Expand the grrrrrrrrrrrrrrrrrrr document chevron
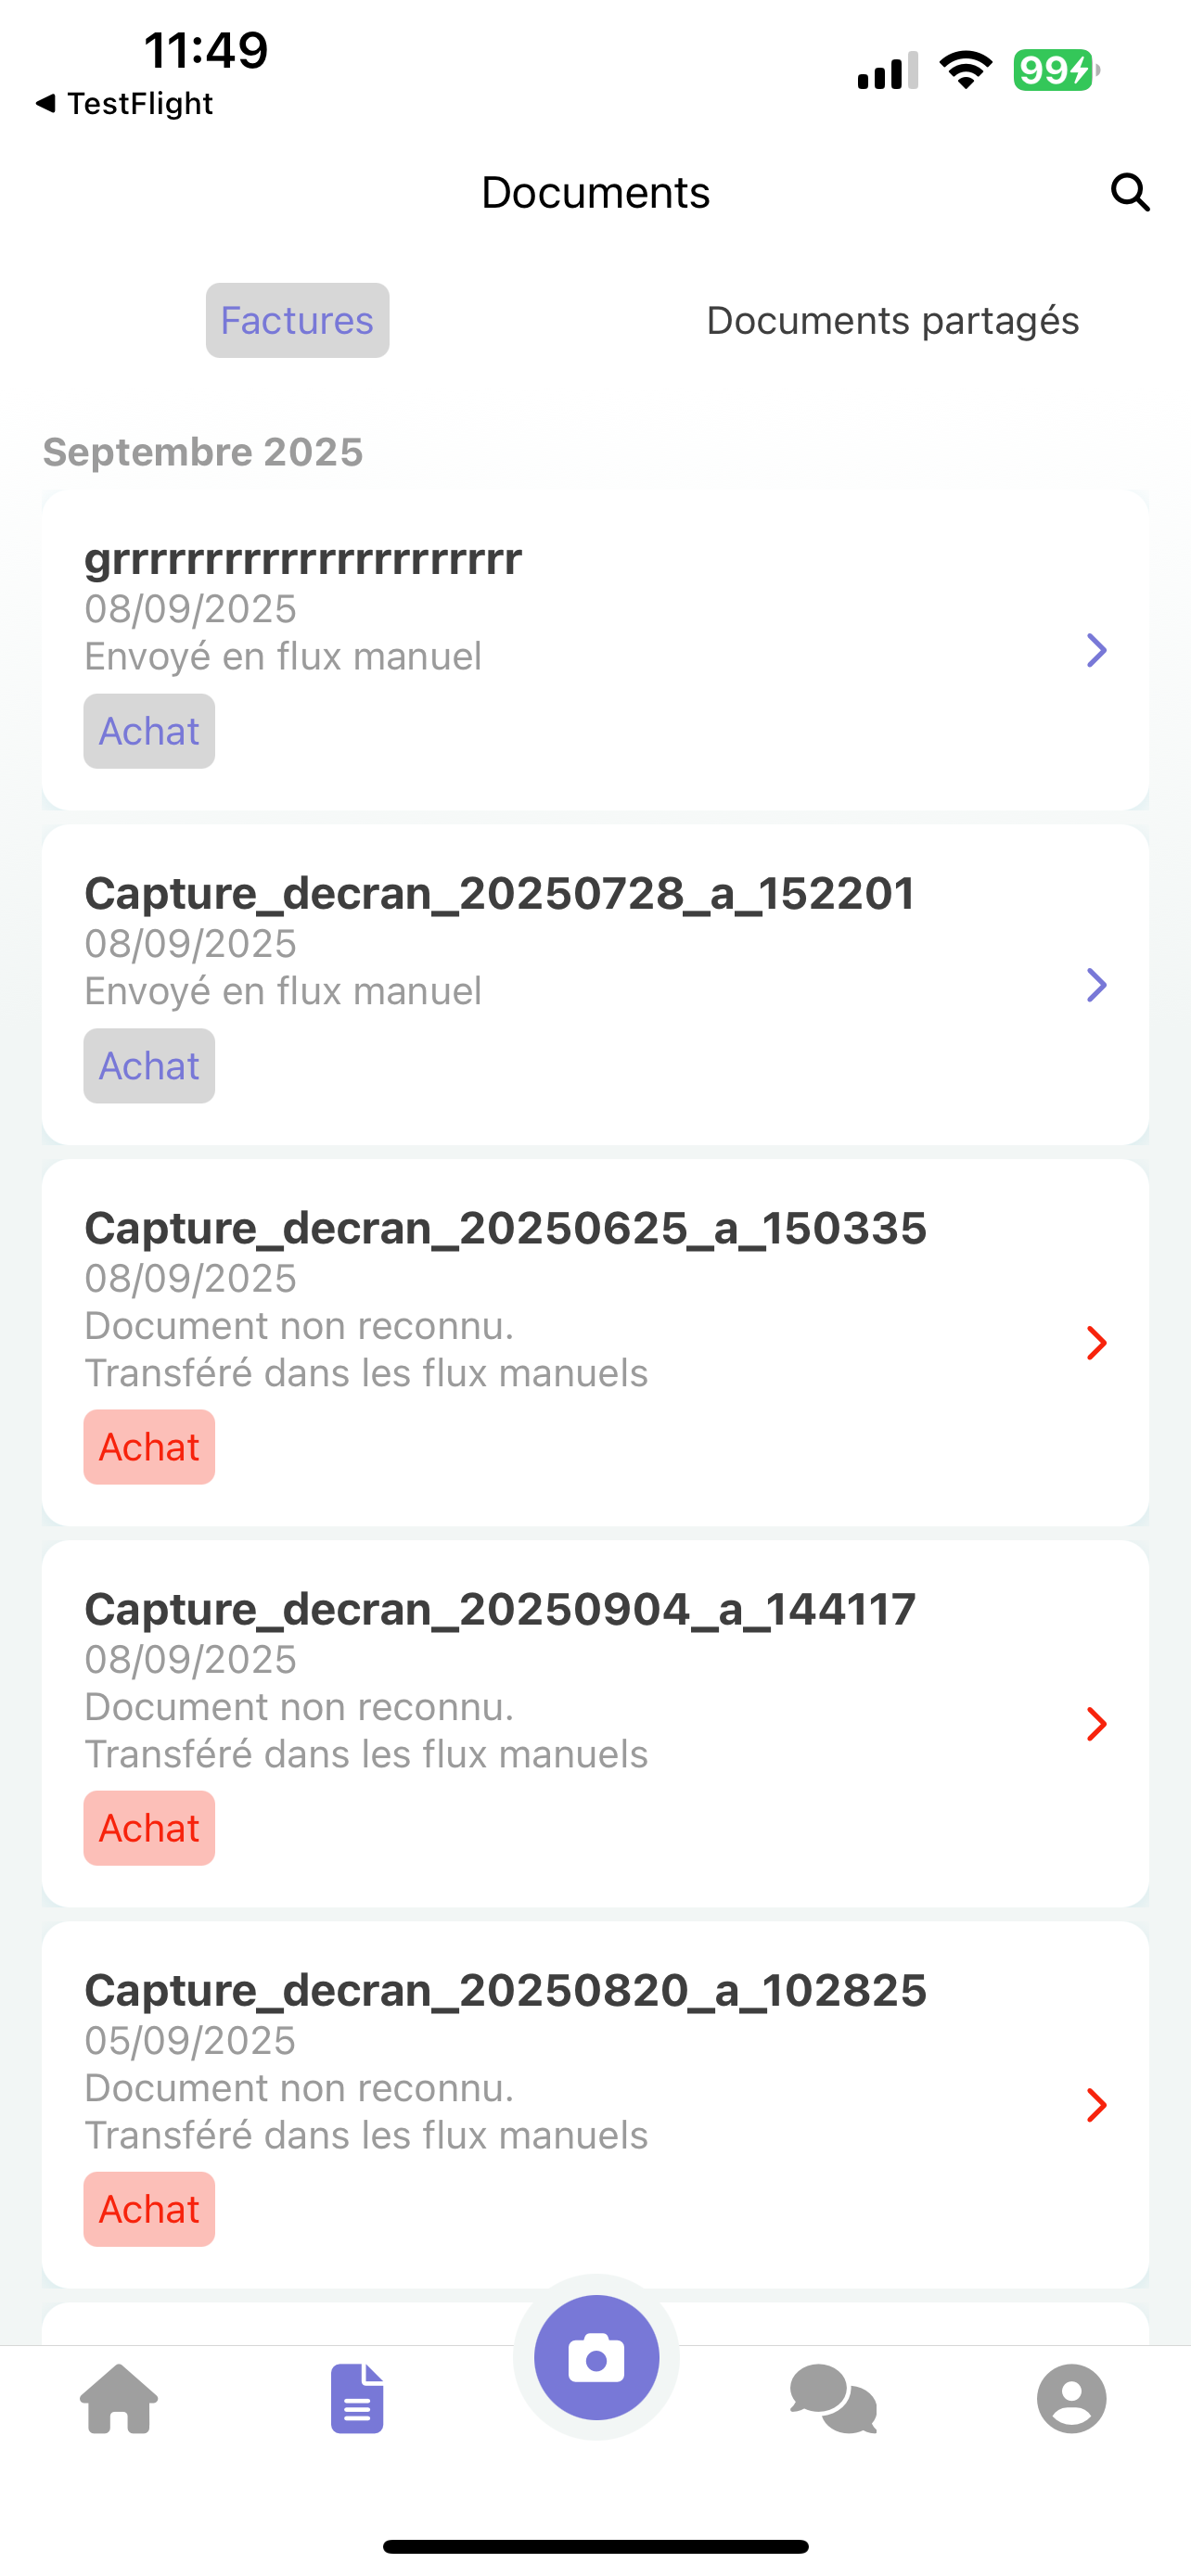Image resolution: width=1191 pixels, height=2576 pixels. pos(1096,650)
